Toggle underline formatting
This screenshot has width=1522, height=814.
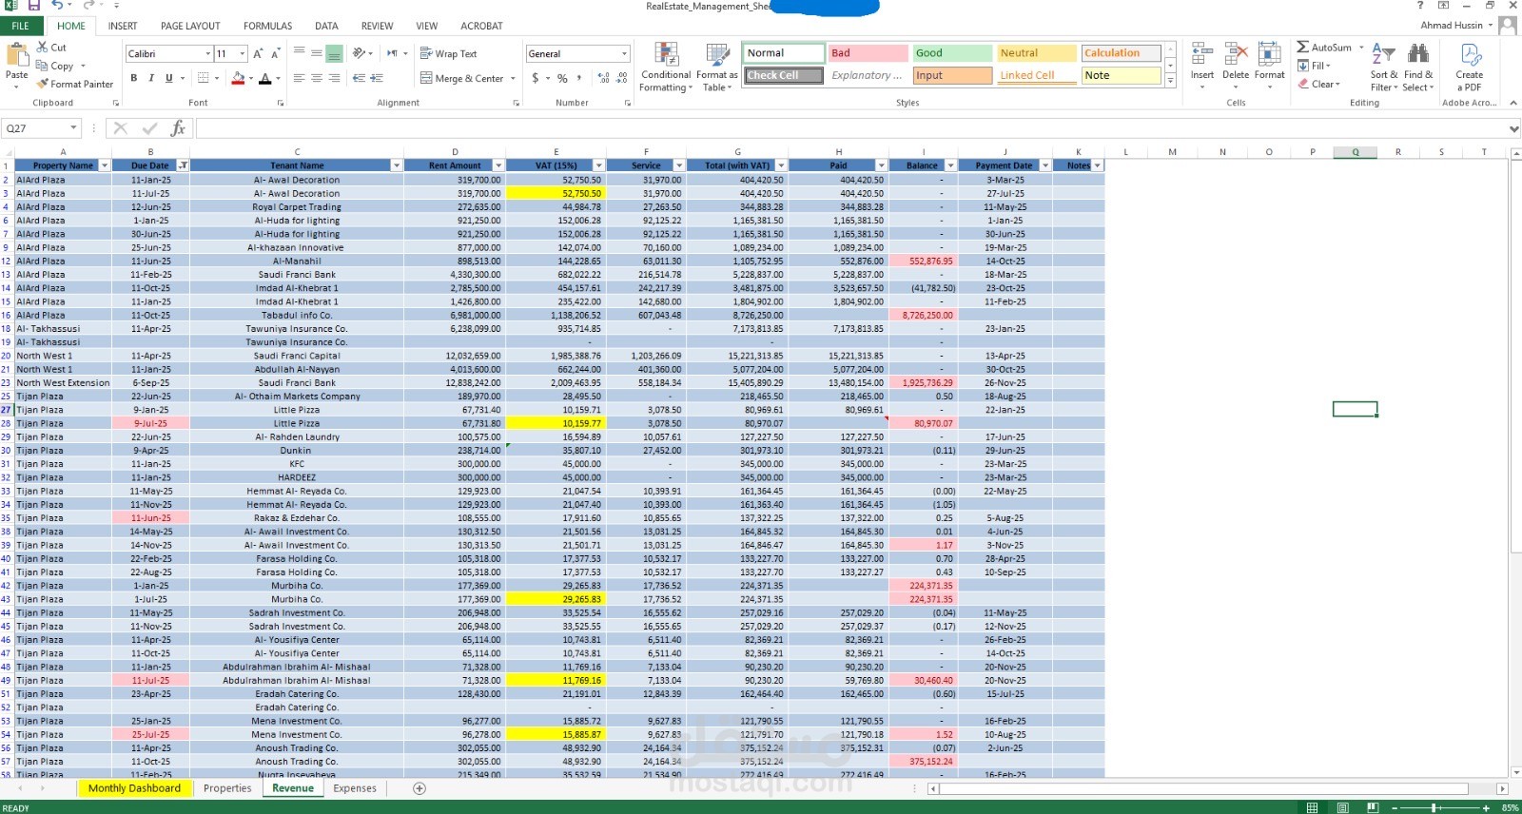[169, 78]
